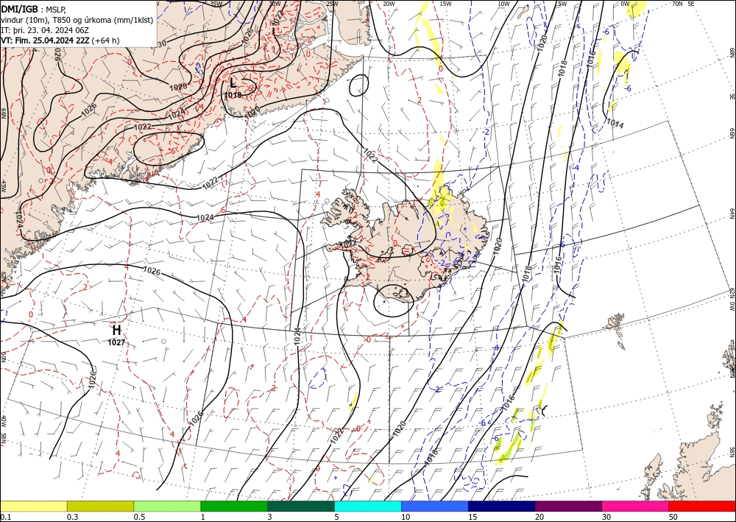Screen dimensions: 736x522
Task: Click the navy 15 mm legend swatch
Action: 502,506
